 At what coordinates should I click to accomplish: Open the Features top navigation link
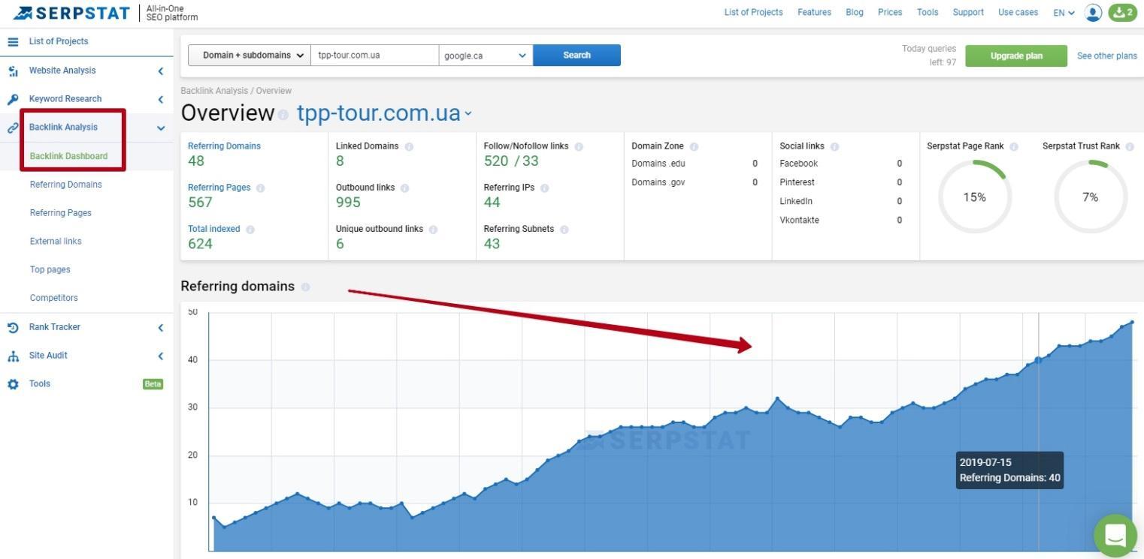(x=814, y=12)
